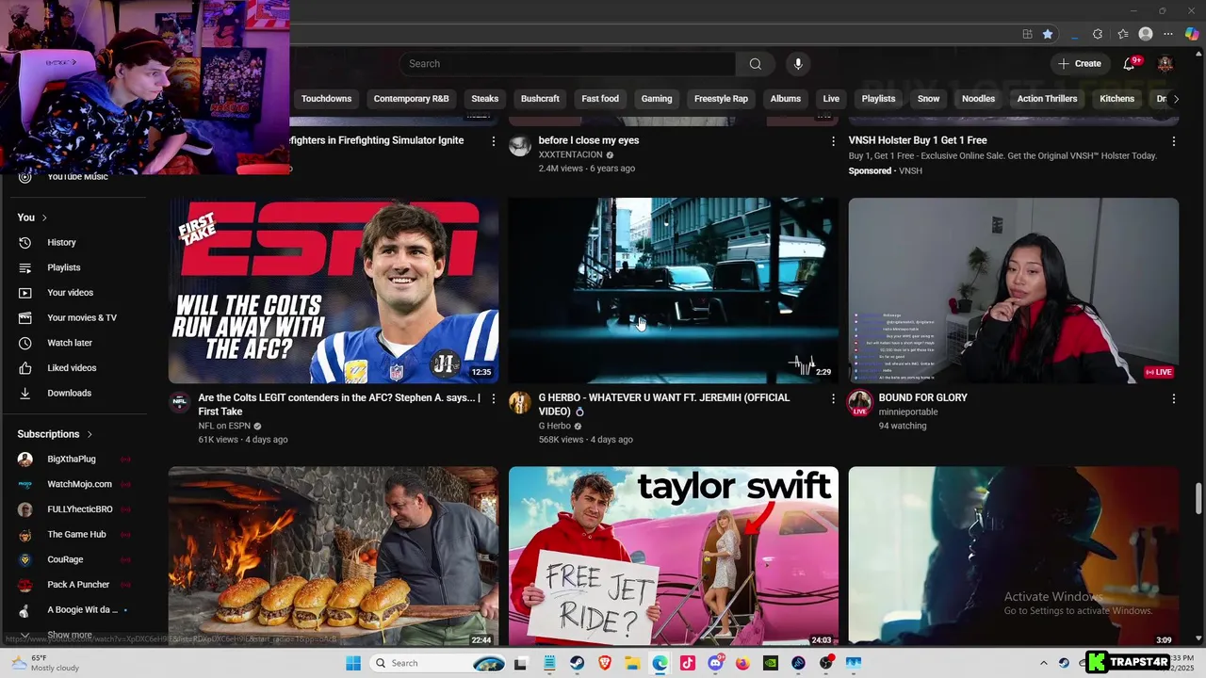1206x678 pixels.
Task: Open the Edge favorites list icon
Action: [1123, 34]
